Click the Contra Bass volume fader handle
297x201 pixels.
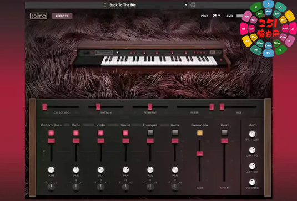click(51, 141)
